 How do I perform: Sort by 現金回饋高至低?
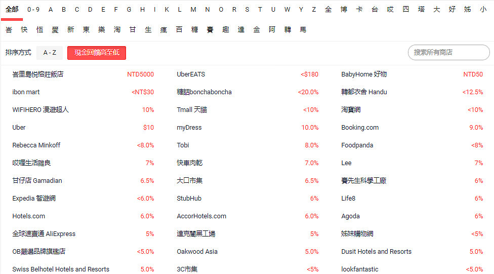(97, 53)
